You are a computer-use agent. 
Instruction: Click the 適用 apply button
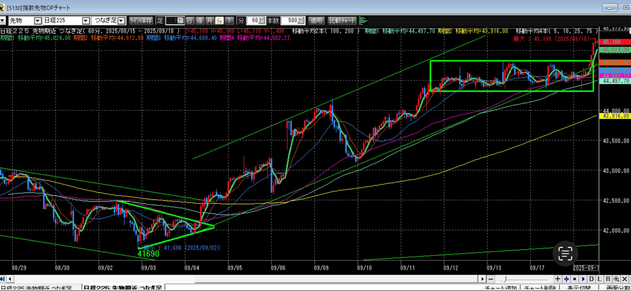tap(316, 21)
